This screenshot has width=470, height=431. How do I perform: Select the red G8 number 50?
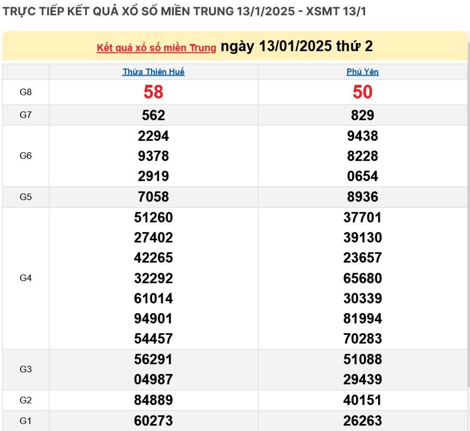pos(362,92)
